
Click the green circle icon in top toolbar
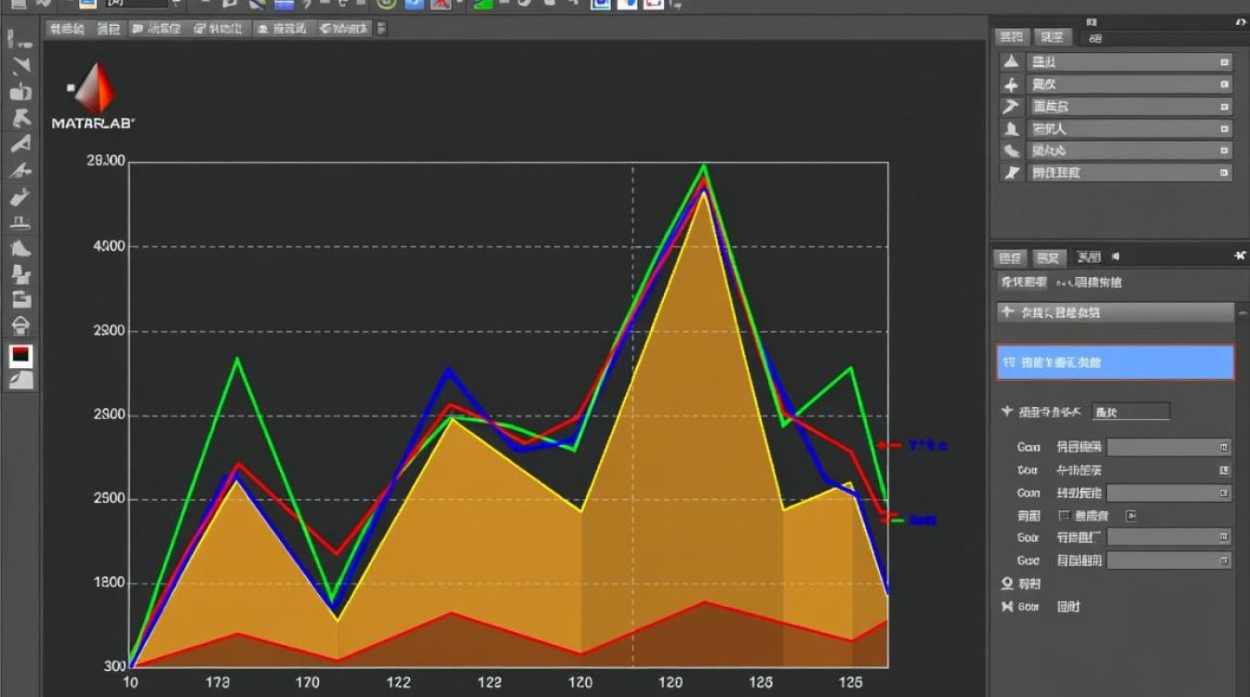point(388,3)
